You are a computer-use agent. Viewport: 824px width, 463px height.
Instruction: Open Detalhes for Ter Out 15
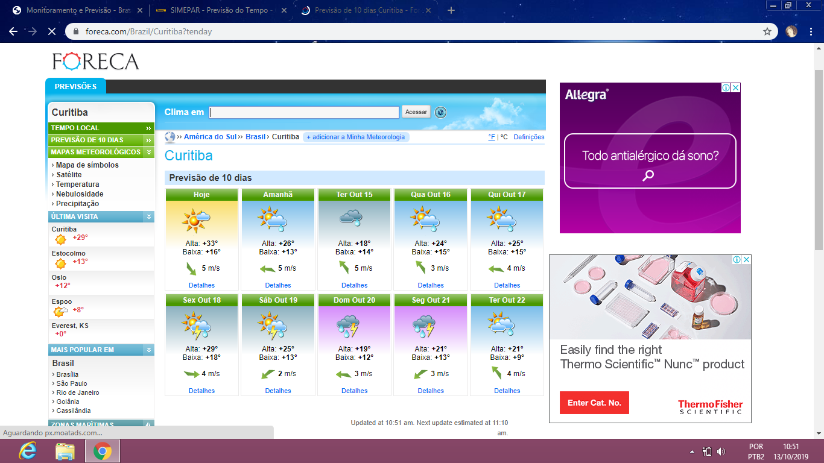pyautogui.click(x=354, y=285)
